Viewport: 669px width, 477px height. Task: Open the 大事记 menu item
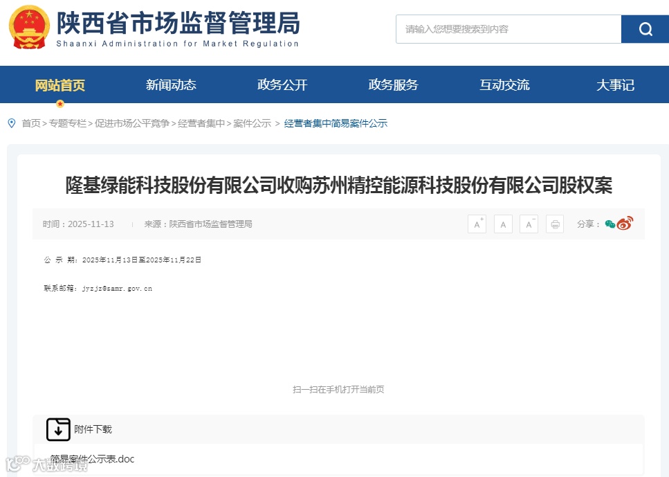[614, 84]
